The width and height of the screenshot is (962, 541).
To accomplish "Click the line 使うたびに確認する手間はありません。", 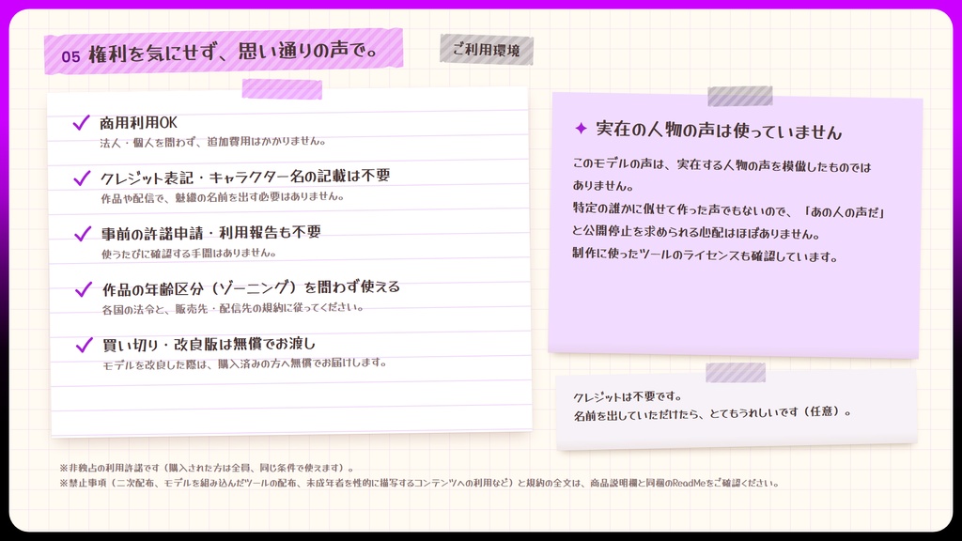I will click(x=189, y=253).
